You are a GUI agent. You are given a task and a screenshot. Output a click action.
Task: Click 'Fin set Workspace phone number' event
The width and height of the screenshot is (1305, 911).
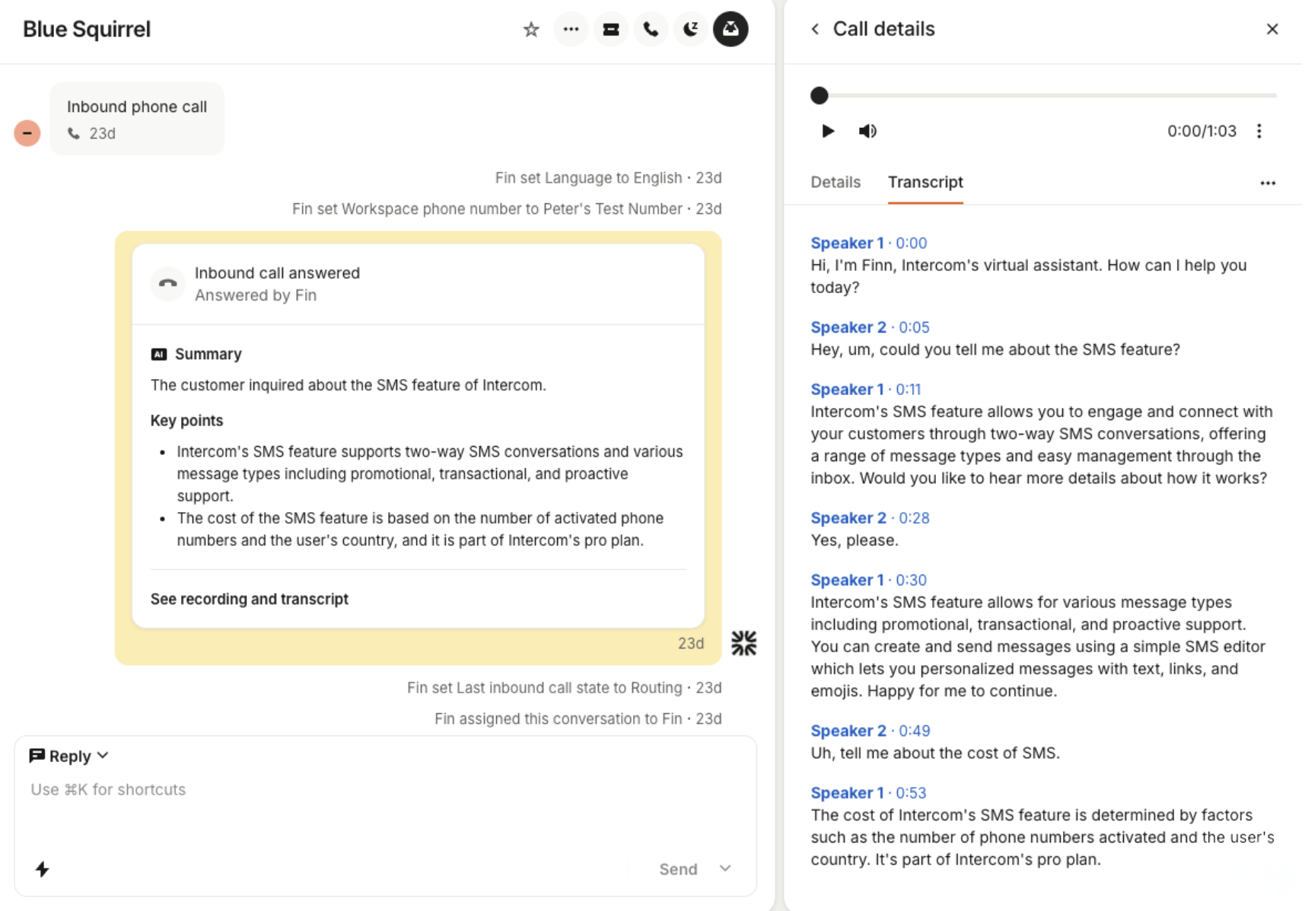coord(507,209)
